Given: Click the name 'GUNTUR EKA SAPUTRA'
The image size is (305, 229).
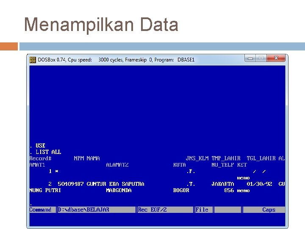Looking at the screenshot, I should tap(115, 184).
